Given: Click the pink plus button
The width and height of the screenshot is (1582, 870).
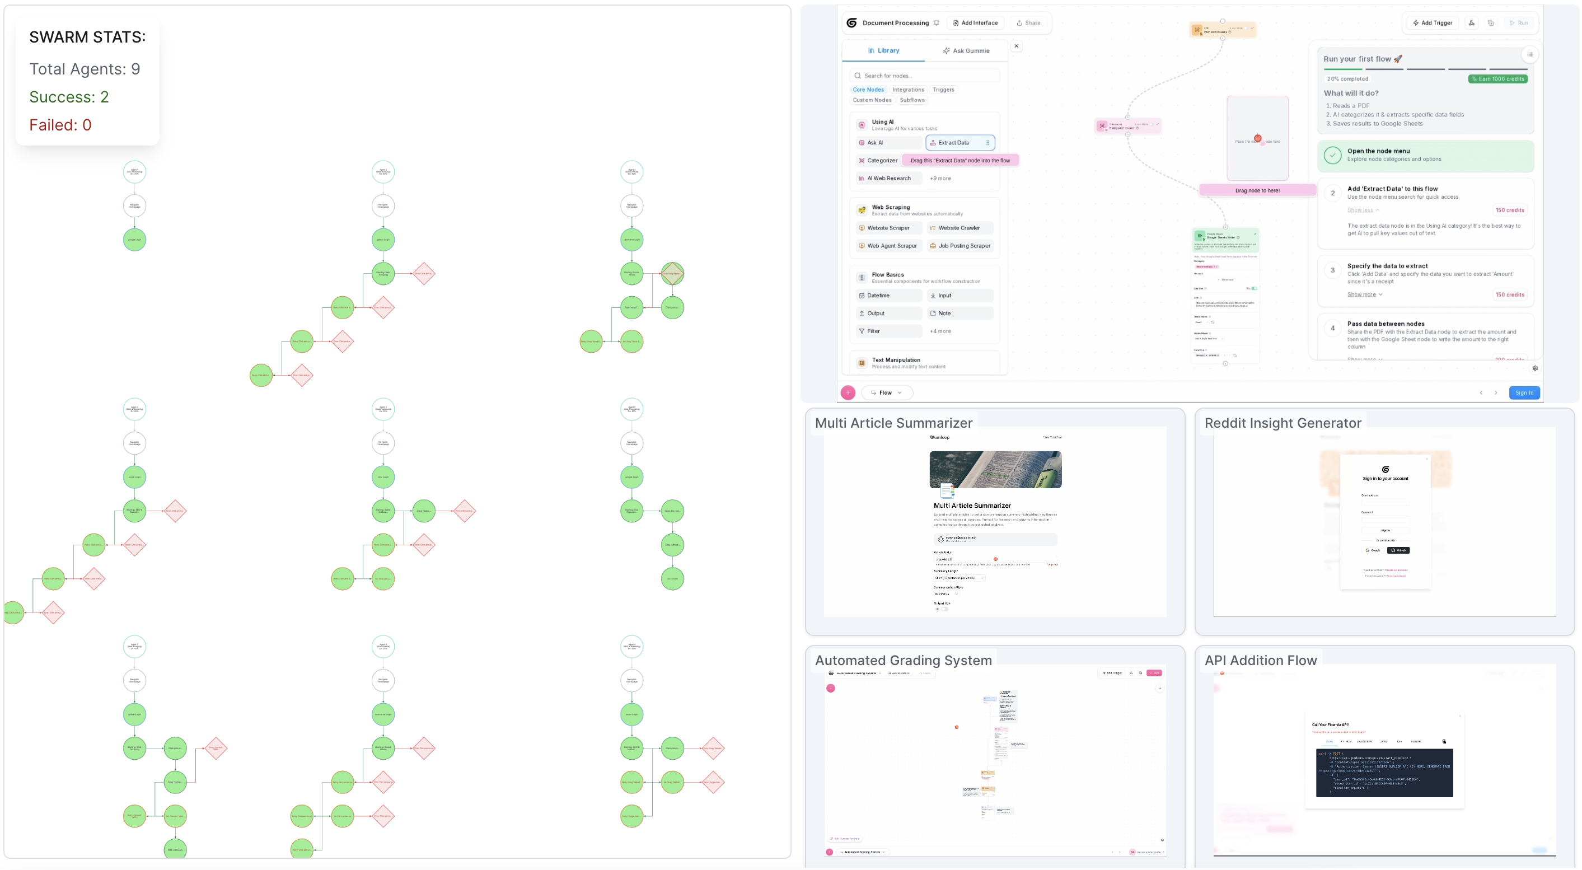Looking at the screenshot, I should pyautogui.click(x=848, y=392).
